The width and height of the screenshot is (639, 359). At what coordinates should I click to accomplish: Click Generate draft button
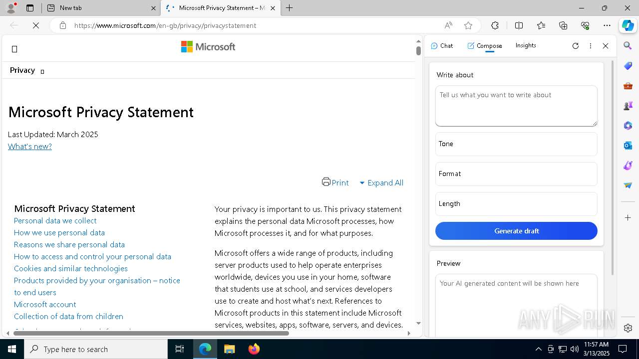516,231
